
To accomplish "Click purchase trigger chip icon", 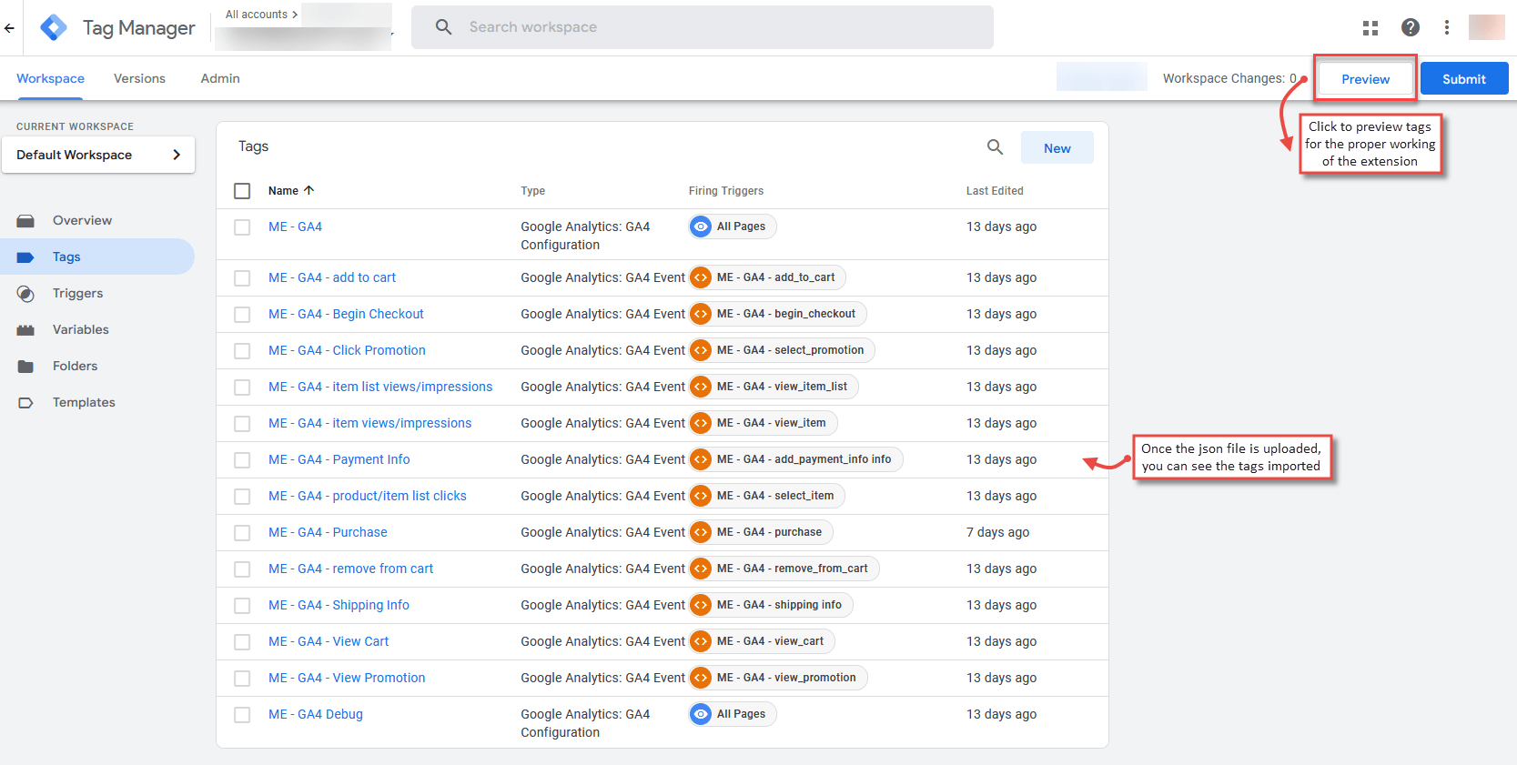I will coord(701,532).
